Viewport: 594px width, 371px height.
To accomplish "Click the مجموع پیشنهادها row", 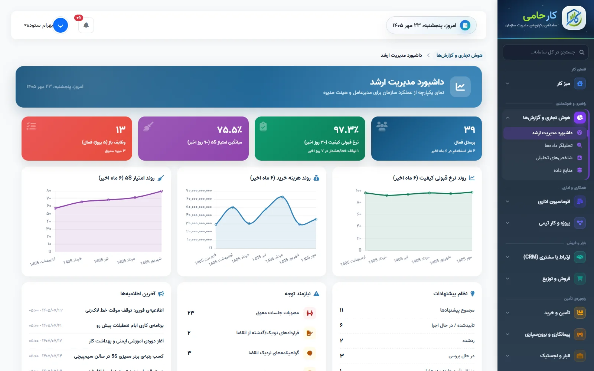I will pos(407,310).
